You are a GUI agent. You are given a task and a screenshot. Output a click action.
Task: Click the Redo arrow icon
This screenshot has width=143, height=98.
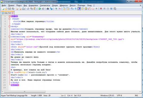pos(43,9)
